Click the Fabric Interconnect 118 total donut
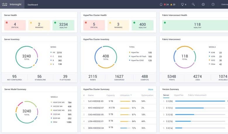 [185, 57]
